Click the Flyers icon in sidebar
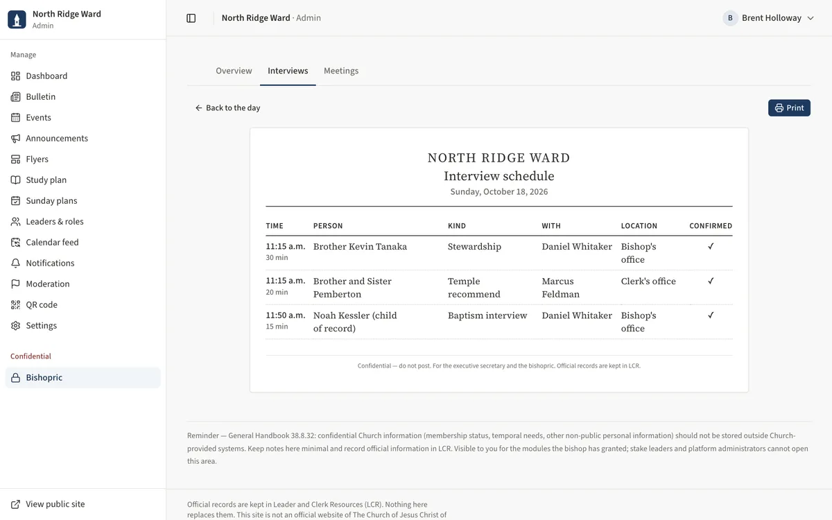The width and height of the screenshot is (832, 520). (15, 159)
